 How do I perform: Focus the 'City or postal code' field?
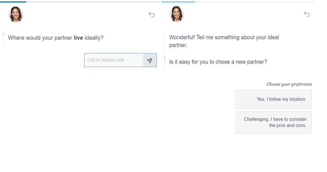click(114, 60)
